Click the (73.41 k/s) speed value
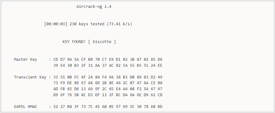275x113 pixels. pos(120,24)
